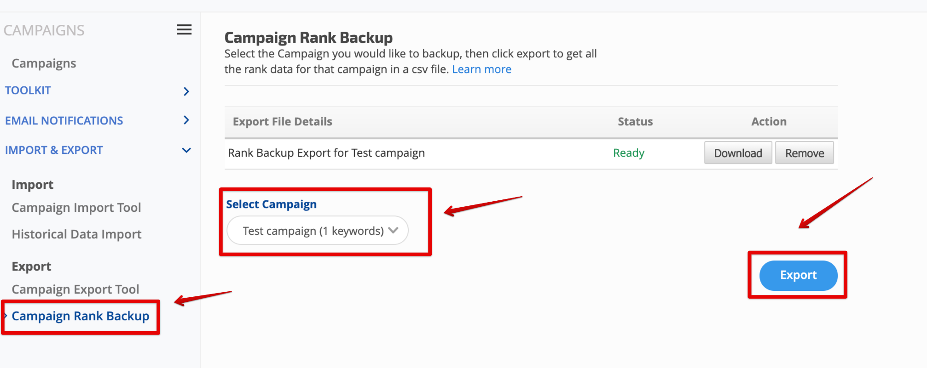Image resolution: width=927 pixels, height=368 pixels.
Task: Toggle the sidebar hamburger menu icon
Action: point(184,30)
